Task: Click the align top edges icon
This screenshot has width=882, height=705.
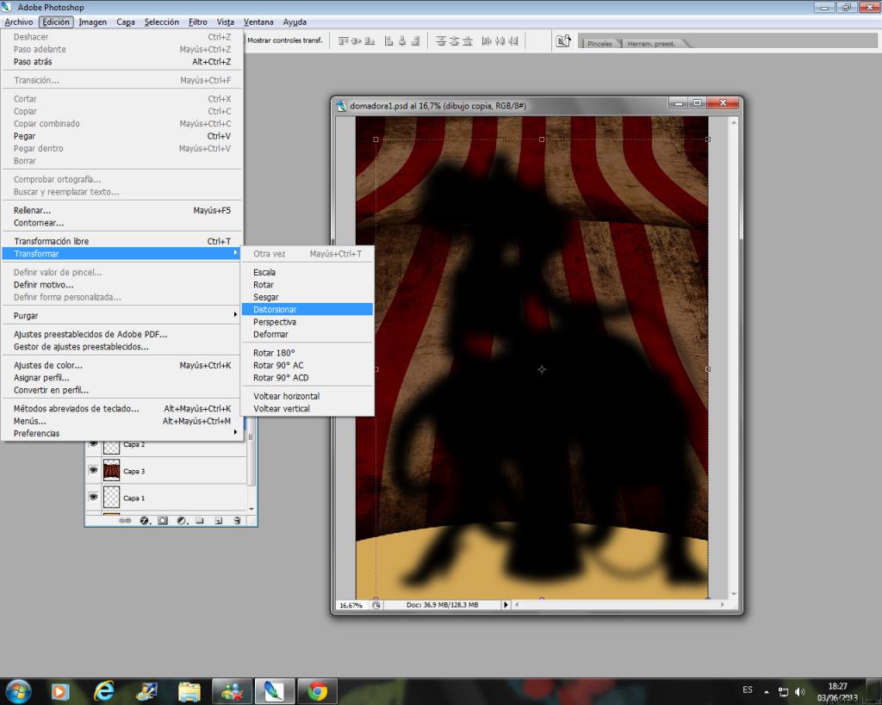Action: pos(343,41)
